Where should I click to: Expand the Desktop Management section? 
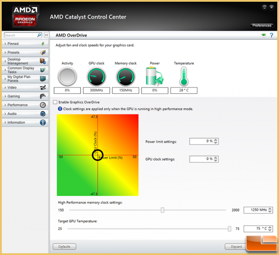click(x=5, y=61)
